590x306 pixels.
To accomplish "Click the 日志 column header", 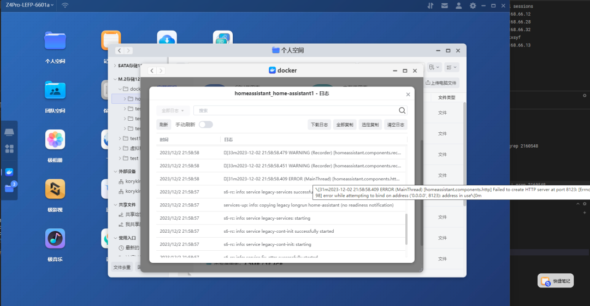I will tap(228, 140).
